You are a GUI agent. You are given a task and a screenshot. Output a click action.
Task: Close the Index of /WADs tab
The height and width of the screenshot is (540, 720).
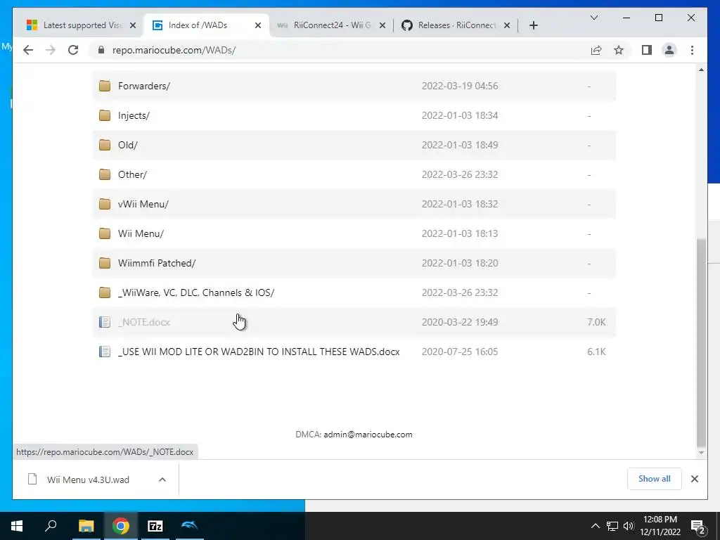pyautogui.click(x=258, y=25)
